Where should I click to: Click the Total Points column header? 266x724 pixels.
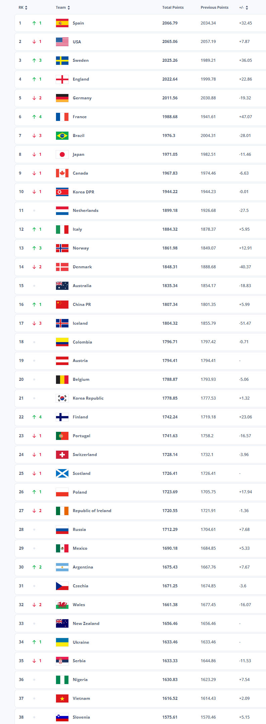coord(173,7)
